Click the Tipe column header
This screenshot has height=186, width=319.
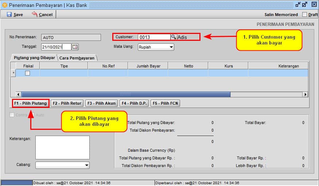(x=64, y=66)
